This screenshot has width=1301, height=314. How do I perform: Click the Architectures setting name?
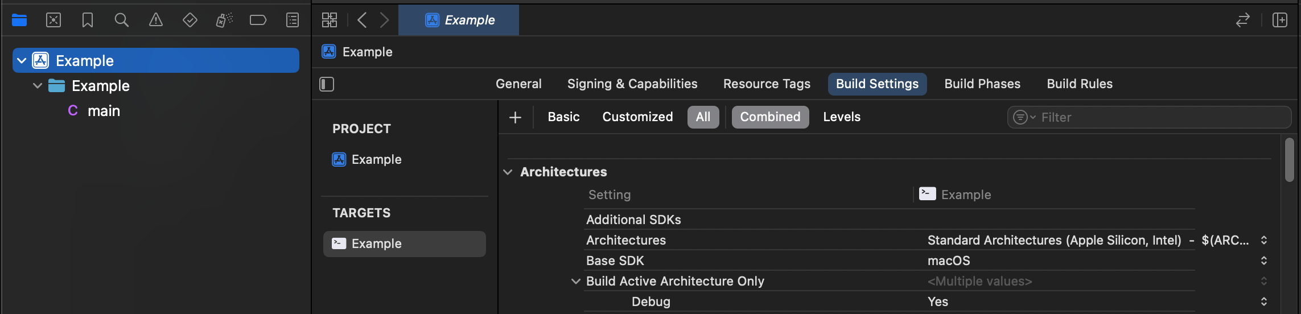click(x=626, y=240)
